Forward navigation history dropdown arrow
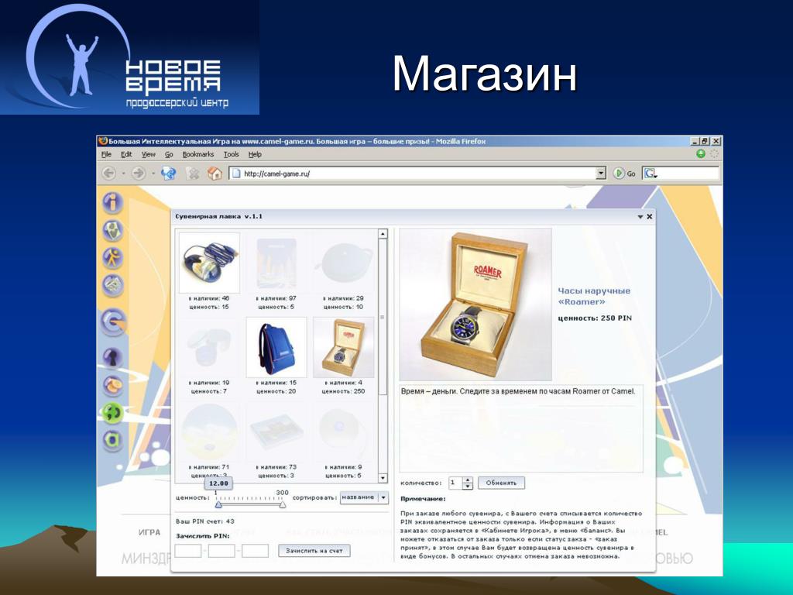This screenshot has width=793, height=595. coord(153,174)
